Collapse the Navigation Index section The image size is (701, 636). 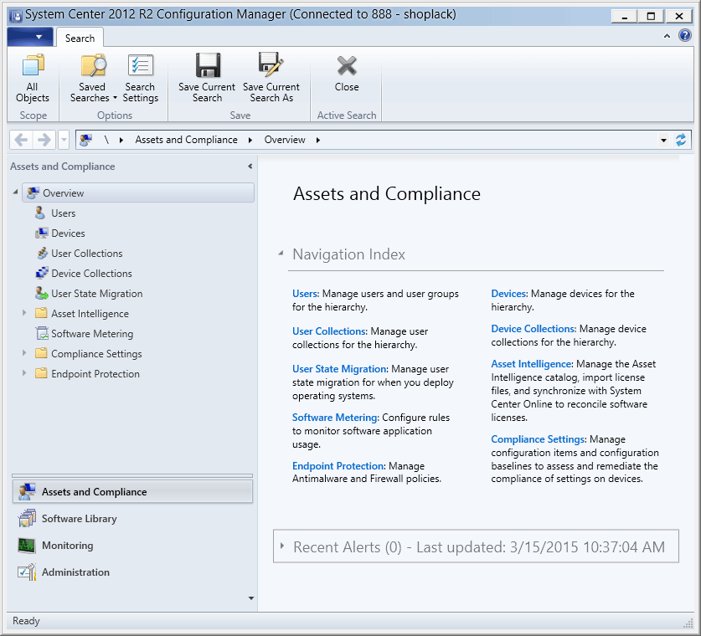click(281, 254)
